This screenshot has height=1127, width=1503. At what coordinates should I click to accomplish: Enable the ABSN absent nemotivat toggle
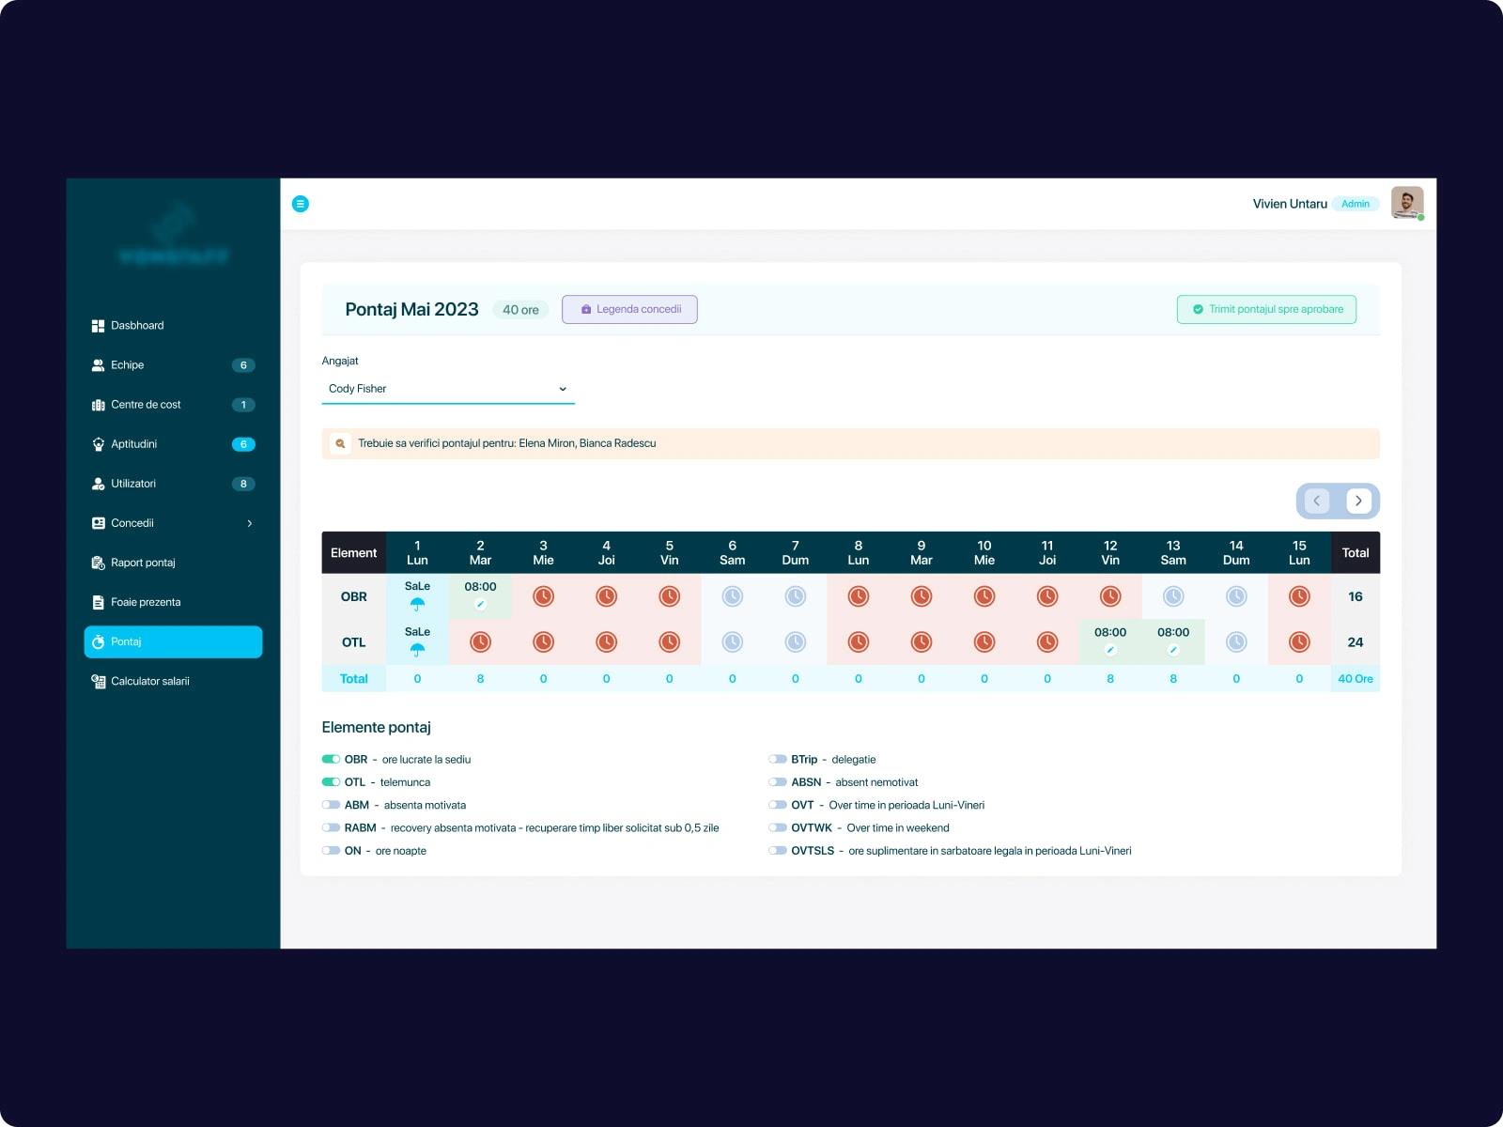(778, 782)
